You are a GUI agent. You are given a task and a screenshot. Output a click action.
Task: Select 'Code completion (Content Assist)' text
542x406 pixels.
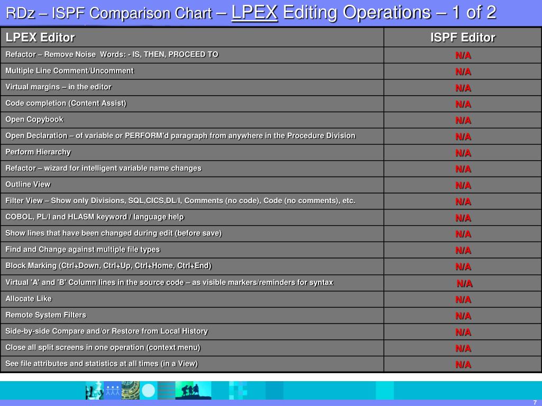(x=66, y=103)
